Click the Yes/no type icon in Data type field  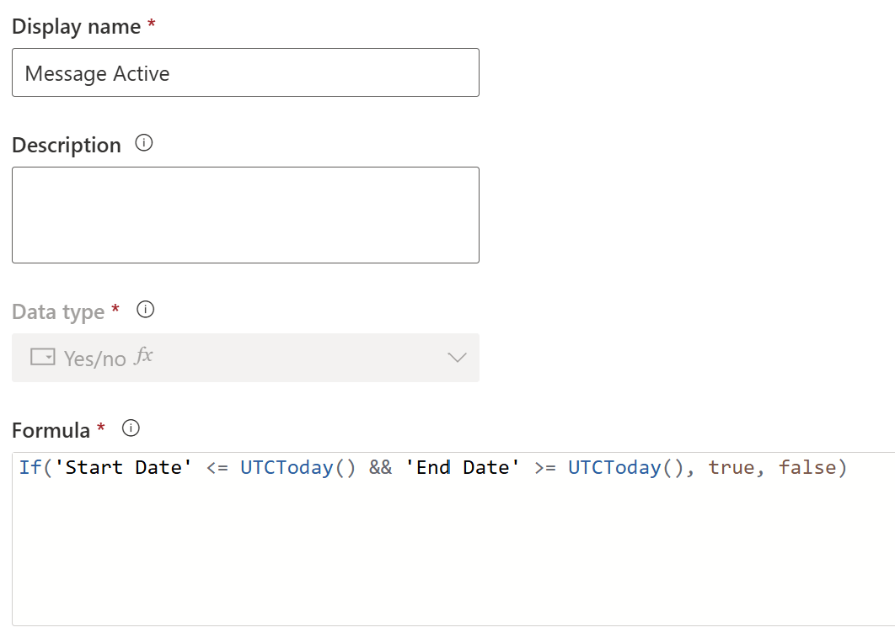point(42,358)
